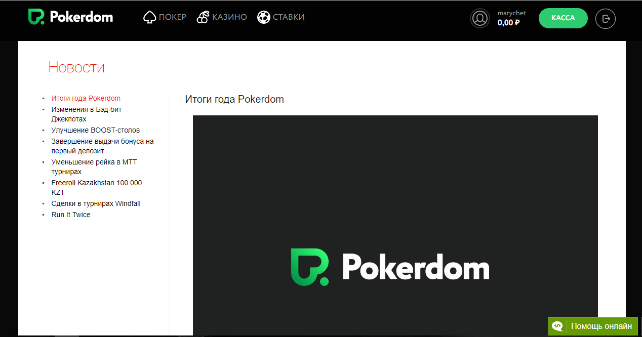Viewport: 642px width, 337px height.
Task: Click the chat icon in online help
Action: pyautogui.click(x=557, y=326)
